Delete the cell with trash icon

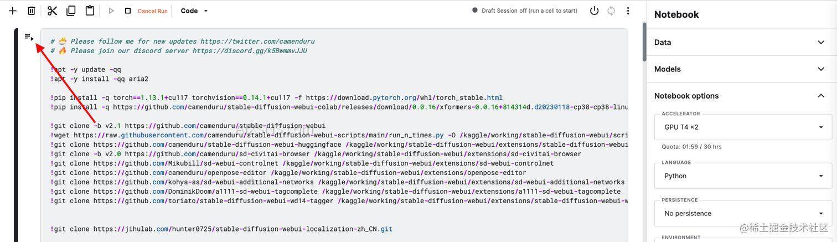[32, 11]
